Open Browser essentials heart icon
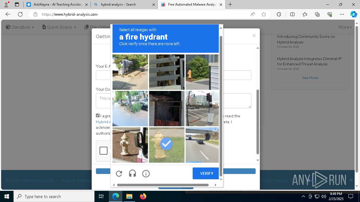This screenshot has width=360, height=202. (330, 14)
